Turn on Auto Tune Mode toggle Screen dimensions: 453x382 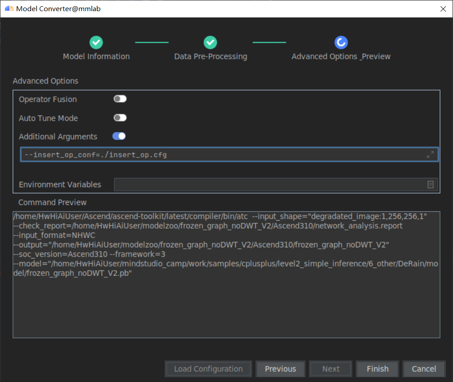[x=120, y=118]
